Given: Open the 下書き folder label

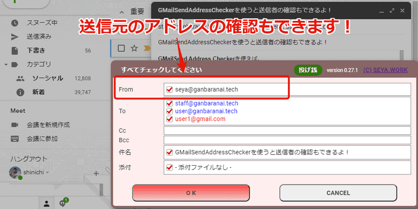Looking at the screenshot, I should [36, 50].
